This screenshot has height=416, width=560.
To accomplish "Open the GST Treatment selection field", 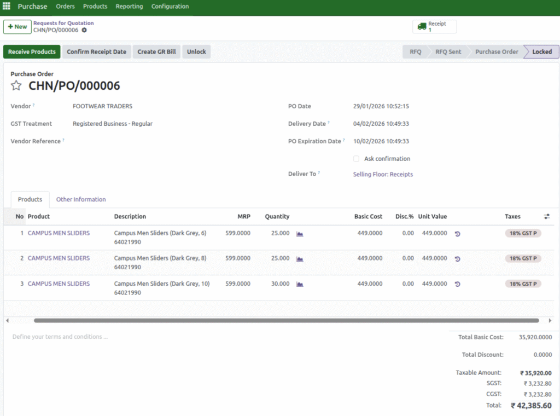I will [x=113, y=124].
